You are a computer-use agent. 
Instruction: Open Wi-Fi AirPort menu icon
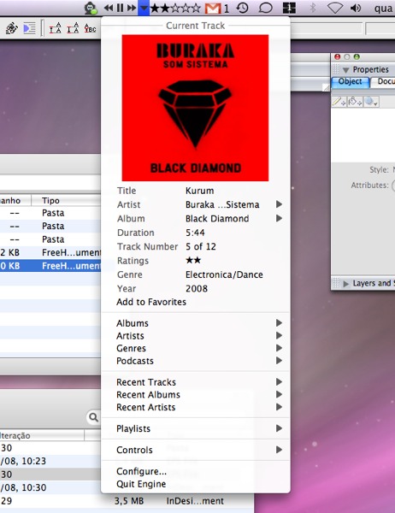[335, 8]
